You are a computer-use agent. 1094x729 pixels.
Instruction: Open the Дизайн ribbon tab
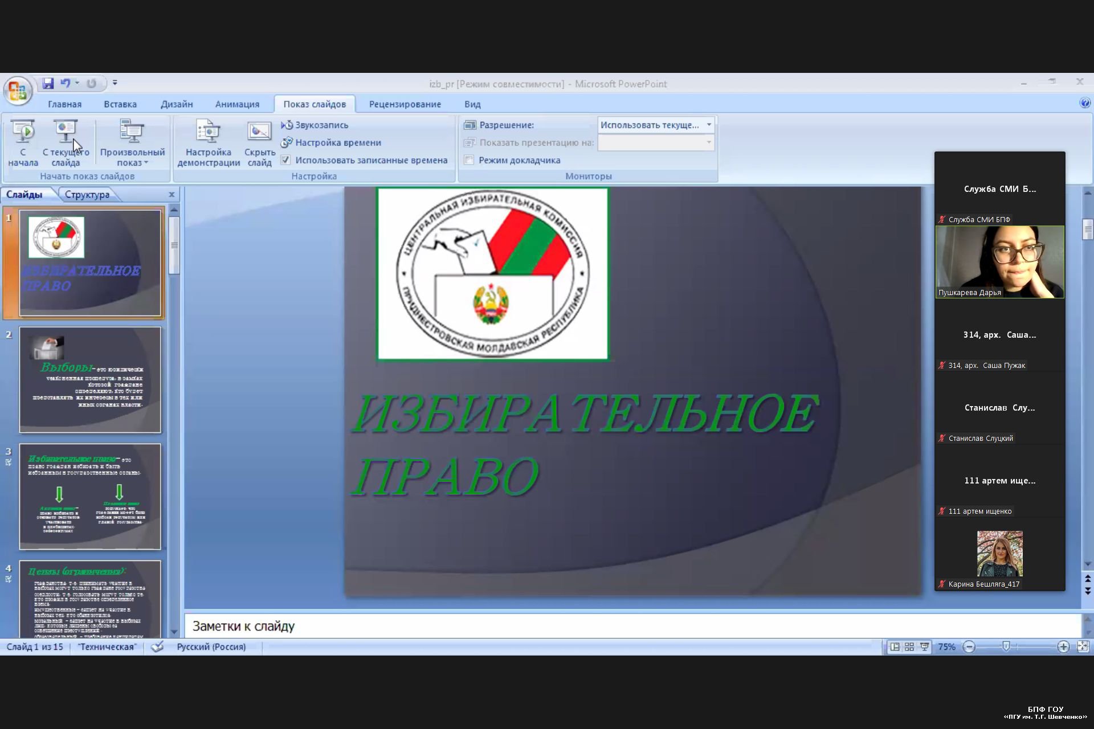[x=177, y=104]
